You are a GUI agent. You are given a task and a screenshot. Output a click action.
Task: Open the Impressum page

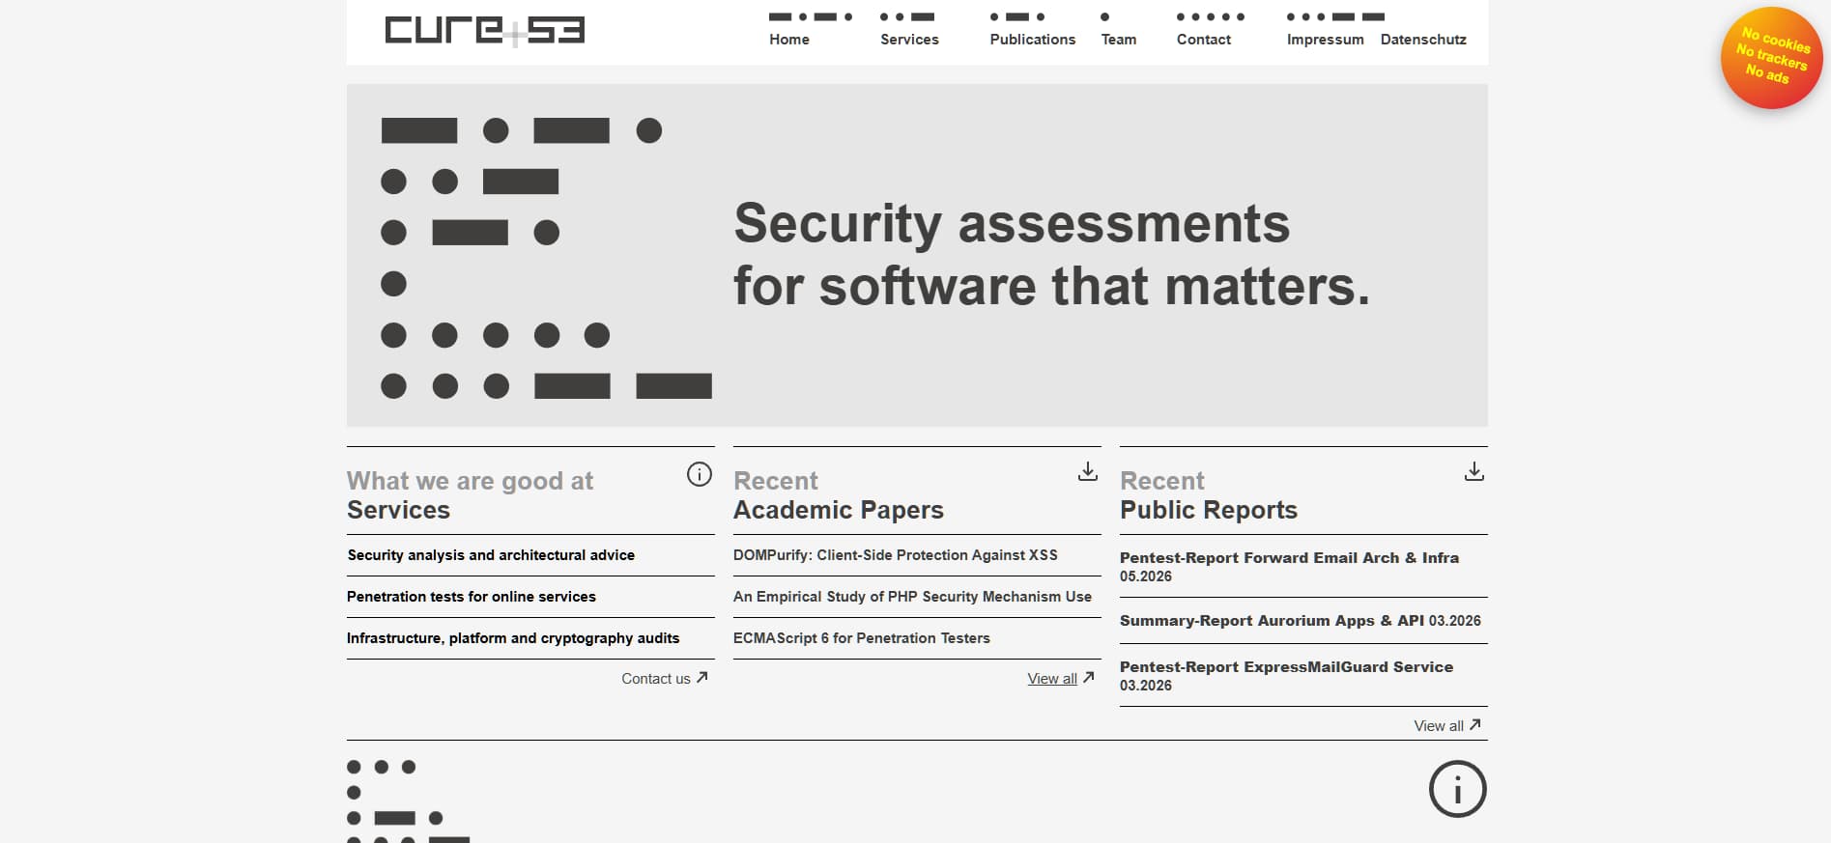(1326, 40)
